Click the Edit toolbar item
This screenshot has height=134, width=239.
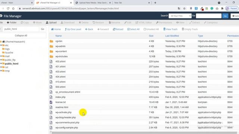point(128,22)
